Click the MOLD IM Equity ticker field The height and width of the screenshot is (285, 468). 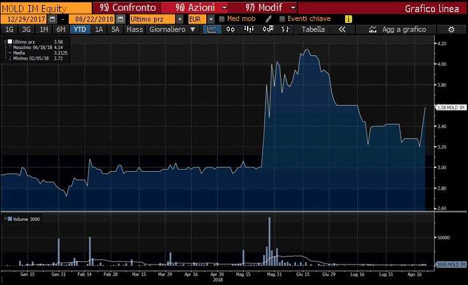46,8
